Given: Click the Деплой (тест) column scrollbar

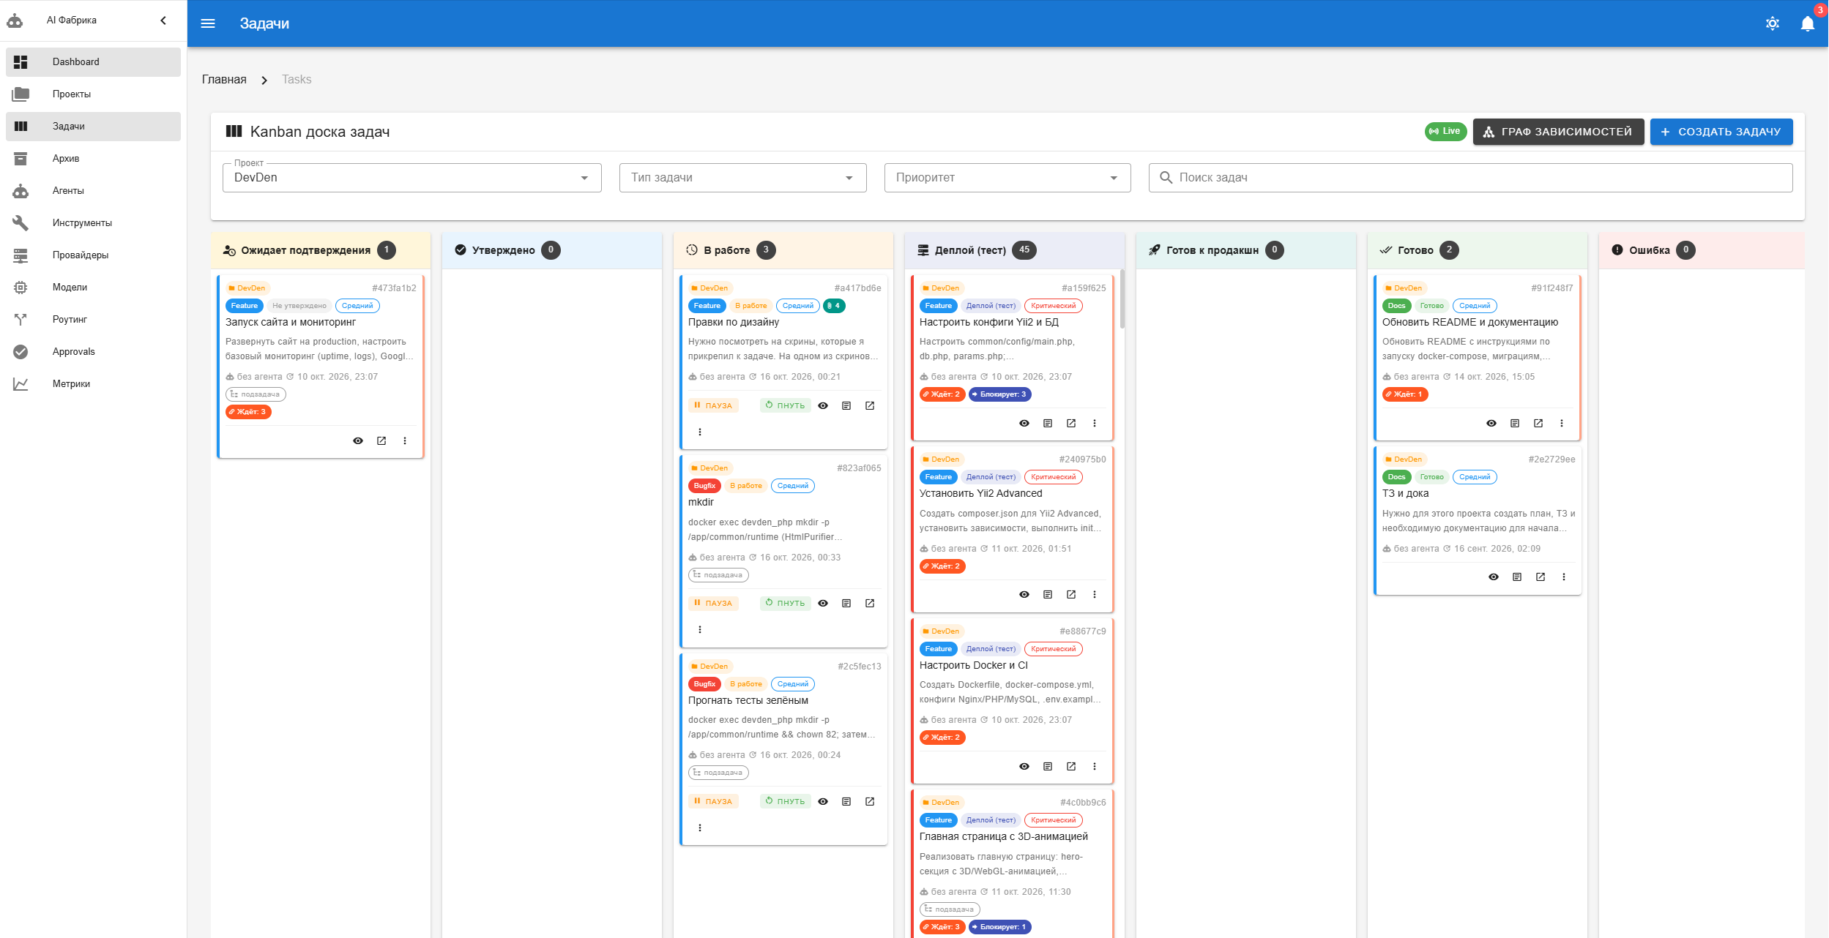Looking at the screenshot, I should [x=1122, y=300].
